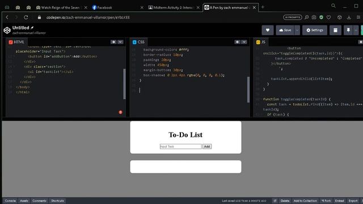Click Add to Collection
The image size is (363, 204).
[305, 201]
